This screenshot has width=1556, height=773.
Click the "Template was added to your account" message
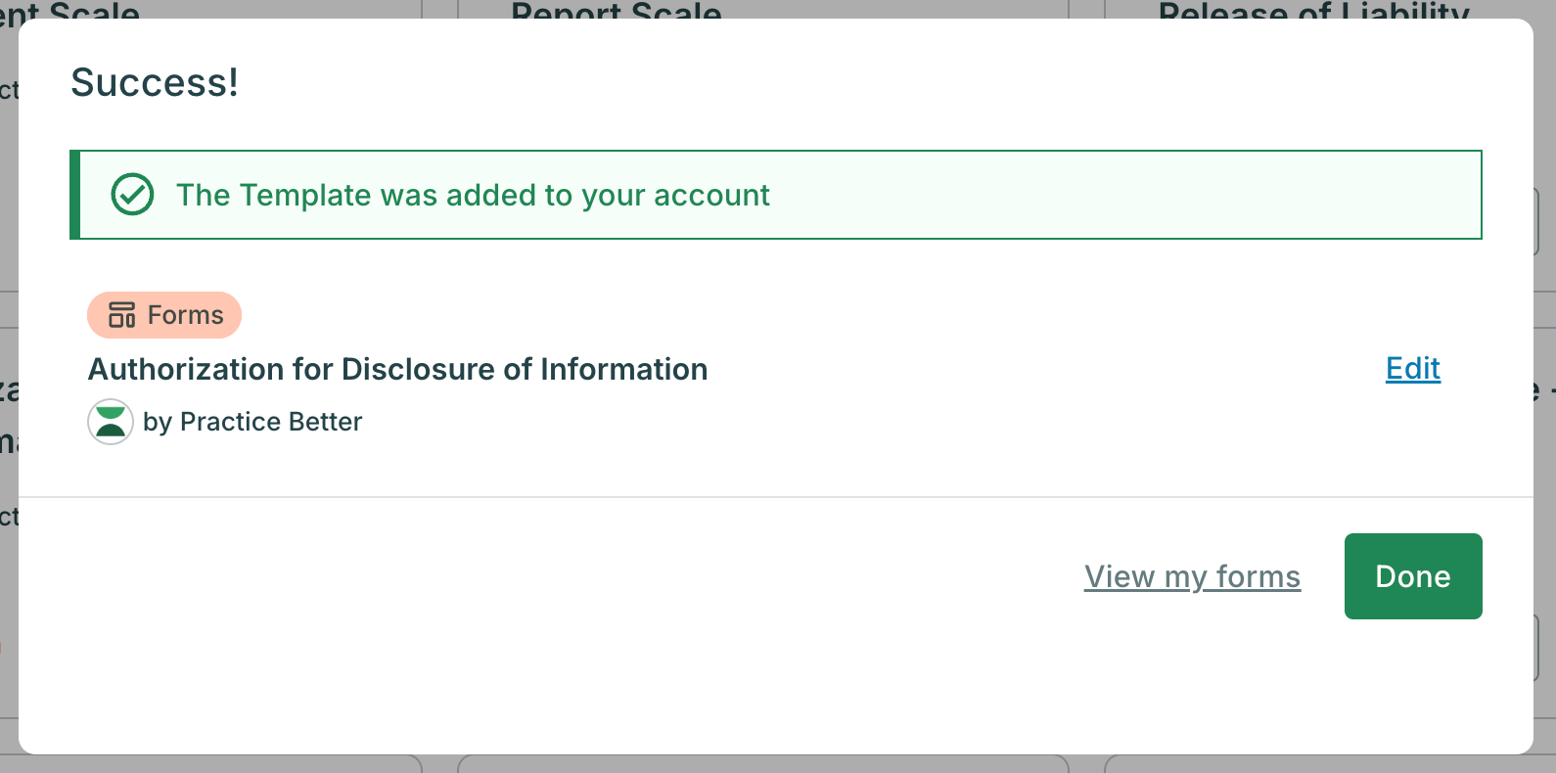(473, 196)
